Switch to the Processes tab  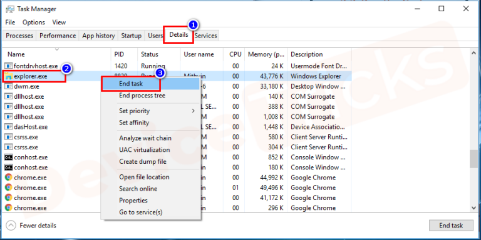point(19,36)
